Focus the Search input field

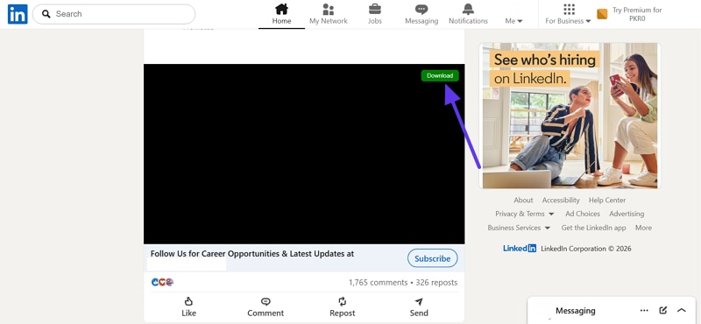coord(114,14)
